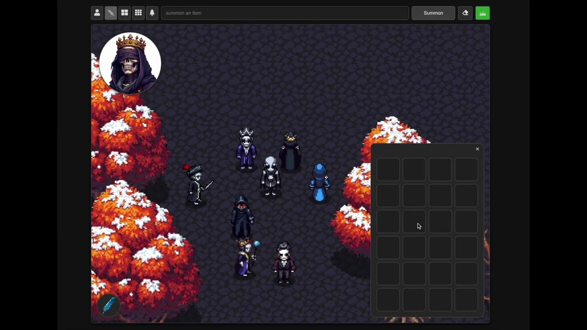Select the character person icon in toolbar
Image resolution: width=587 pixels, height=330 pixels.
(97, 13)
